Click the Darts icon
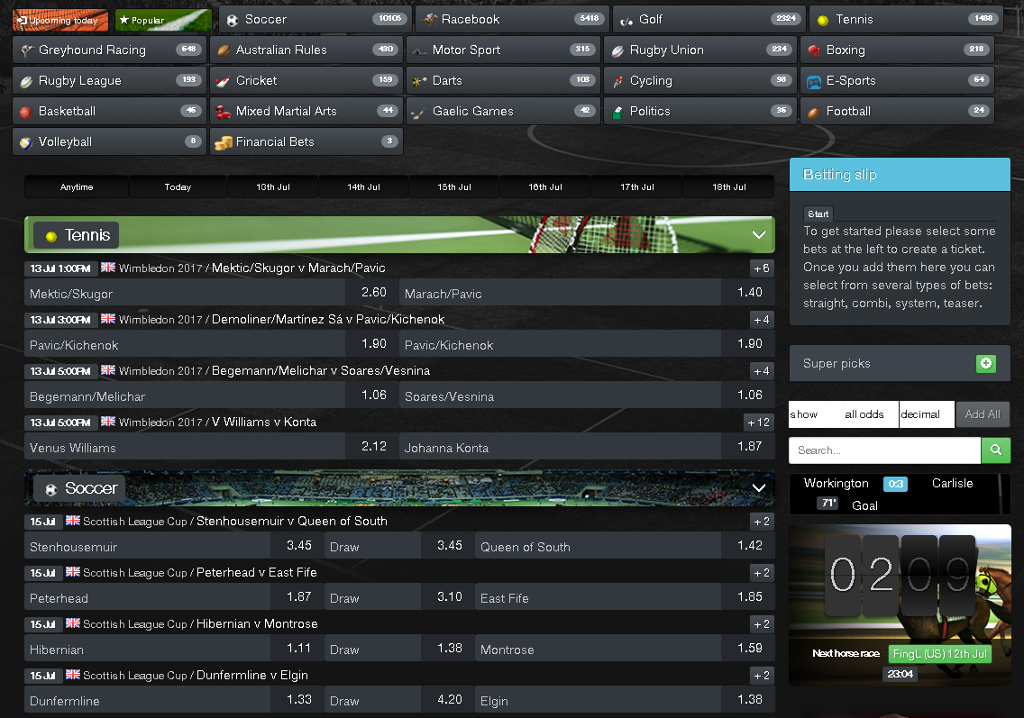The image size is (1024, 718). point(420,81)
